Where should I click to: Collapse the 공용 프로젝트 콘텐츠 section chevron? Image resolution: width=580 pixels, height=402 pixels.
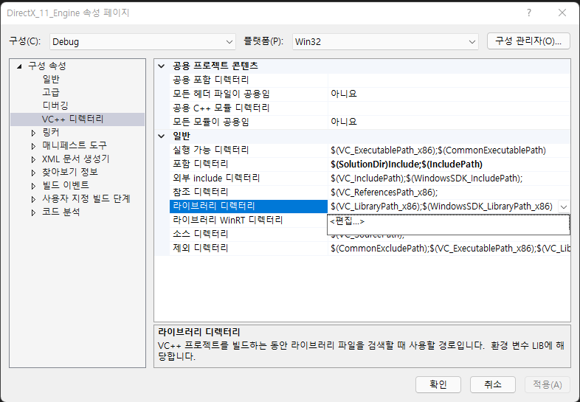point(162,66)
